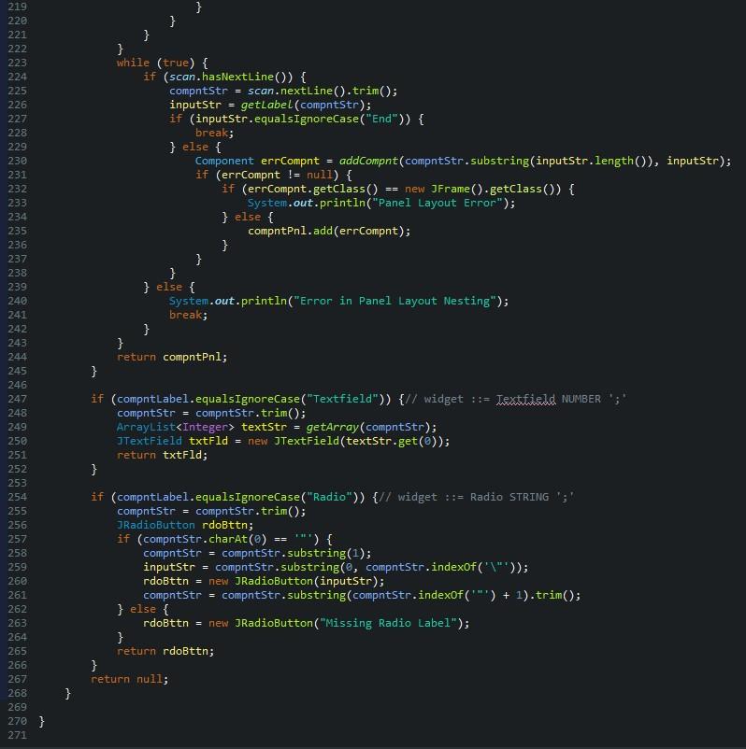This screenshot has height=749, width=746.
Task: Click 'hasNextLine' method call on line 224
Action: pyautogui.click(x=237, y=77)
